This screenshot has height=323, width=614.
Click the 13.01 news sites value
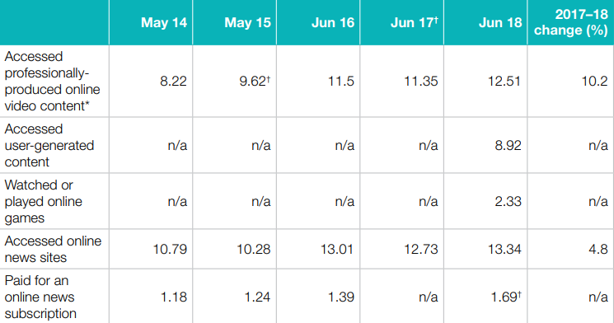[x=337, y=249]
